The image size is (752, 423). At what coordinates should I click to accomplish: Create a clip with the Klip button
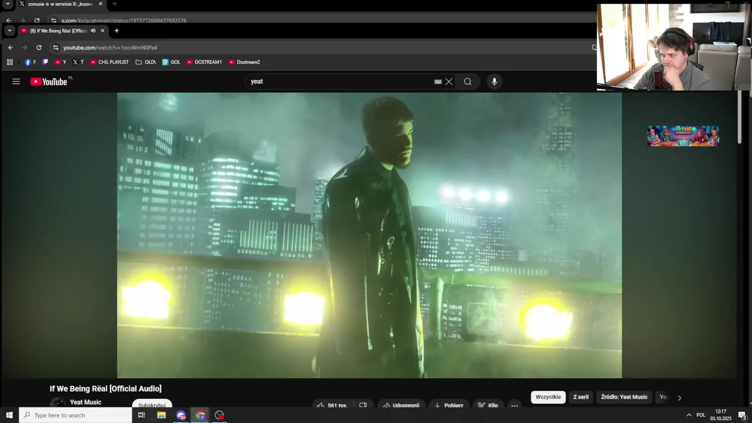[x=488, y=405]
